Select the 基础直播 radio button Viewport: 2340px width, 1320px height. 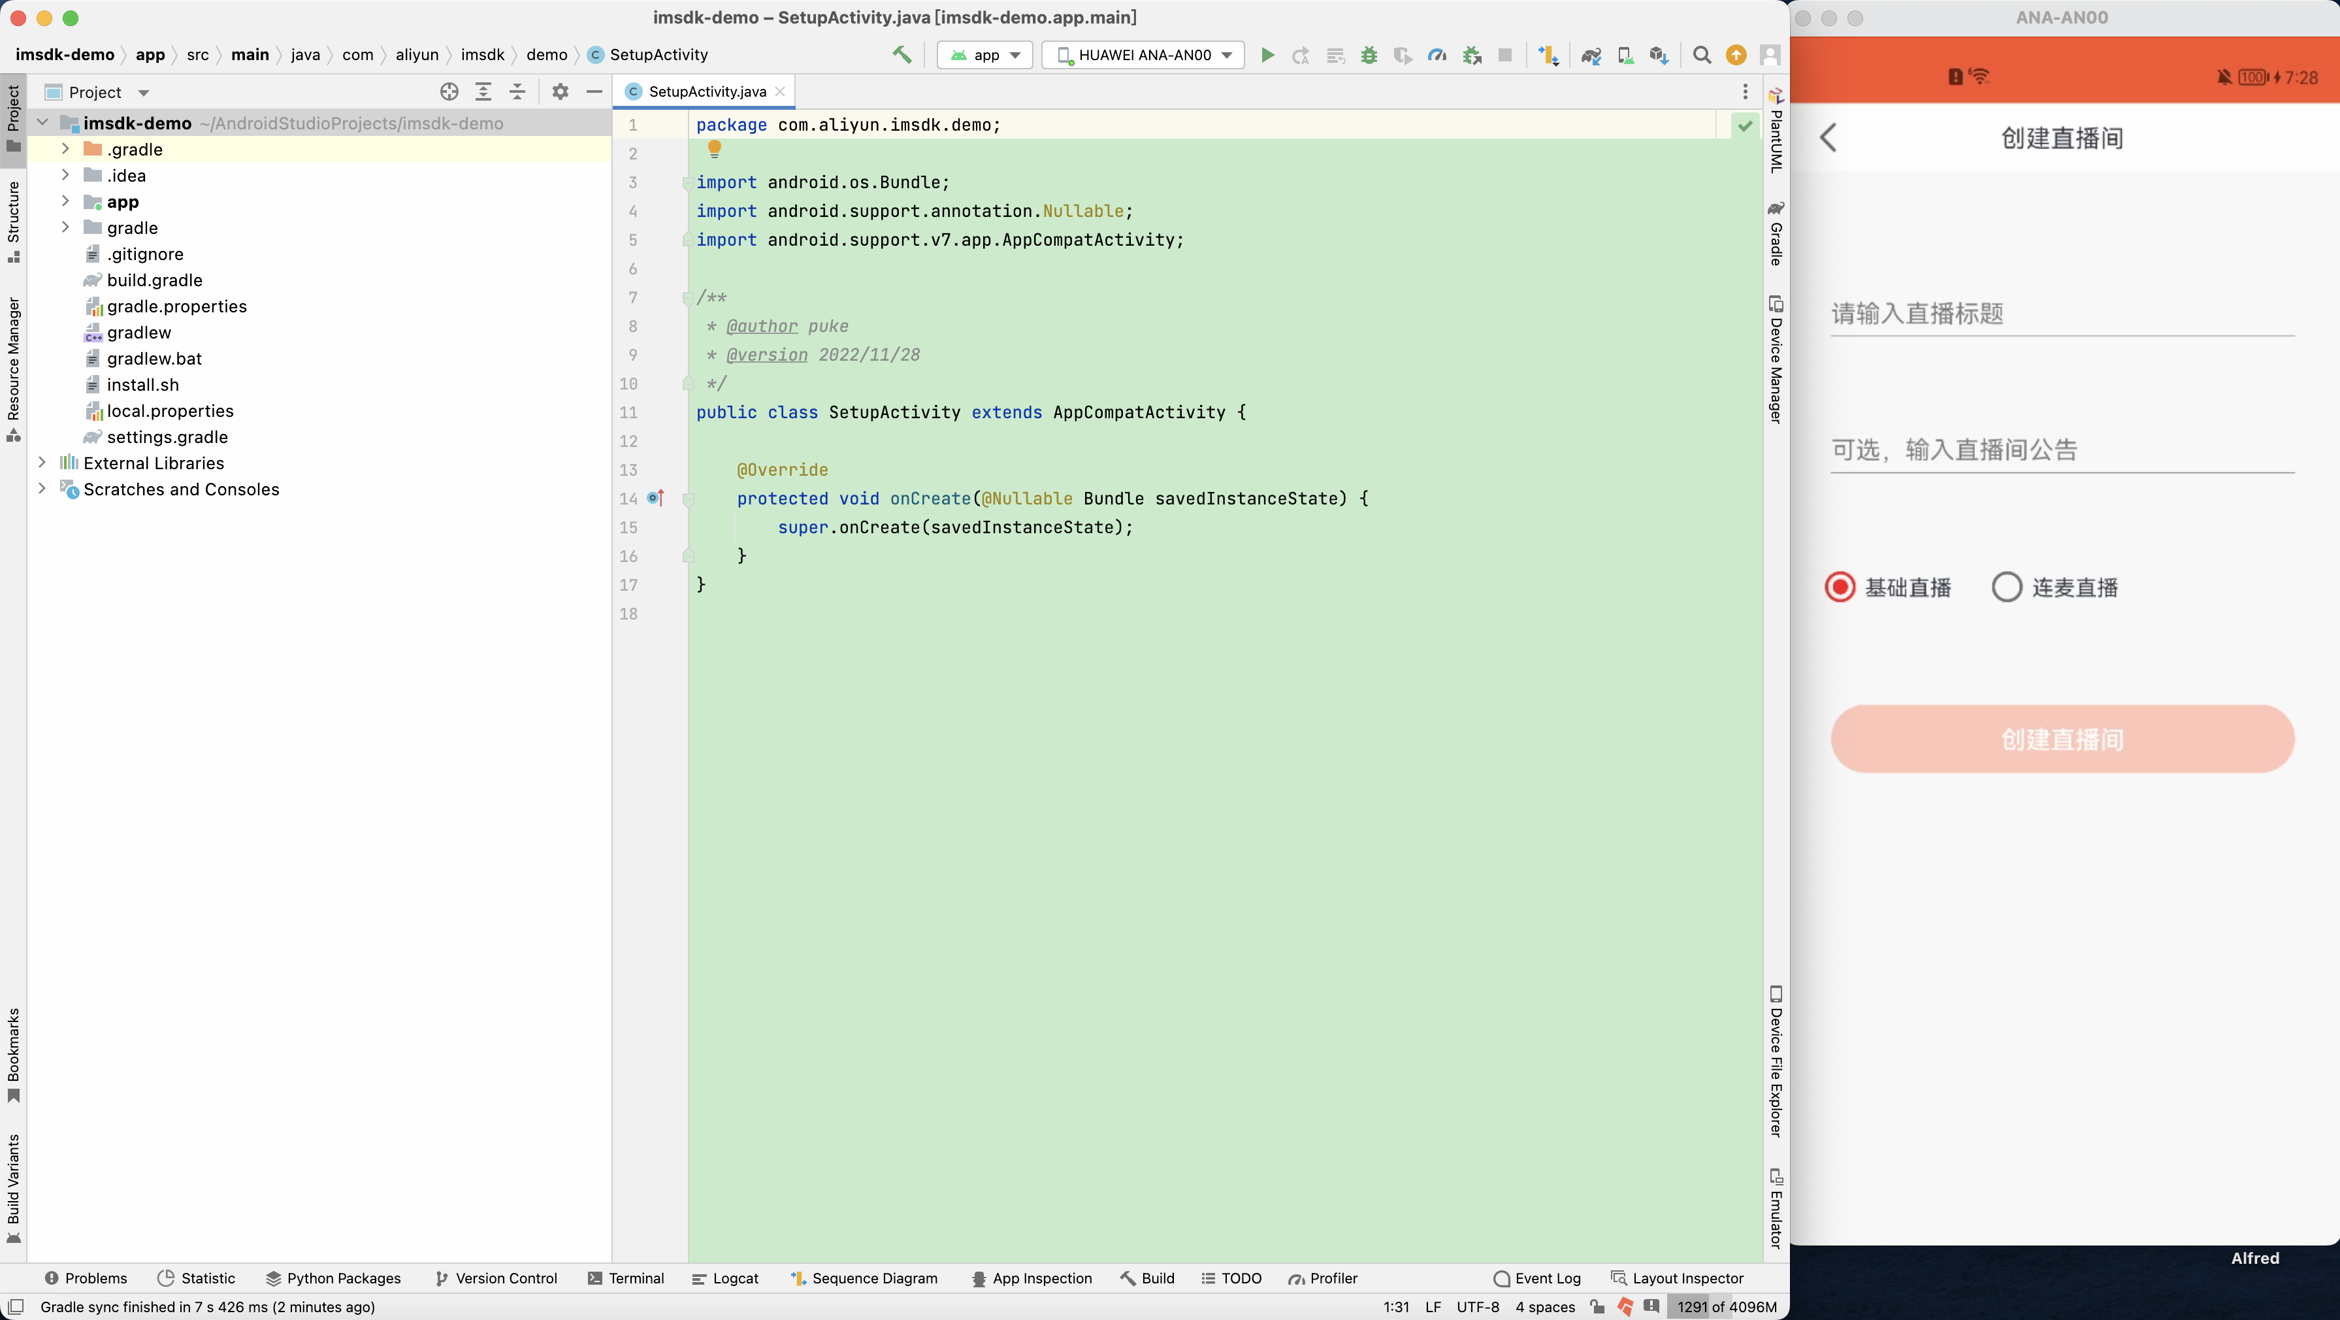1840,587
